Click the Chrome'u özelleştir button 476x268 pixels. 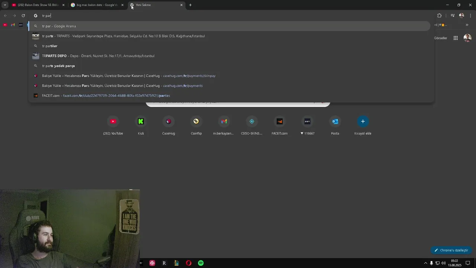pos(451,250)
